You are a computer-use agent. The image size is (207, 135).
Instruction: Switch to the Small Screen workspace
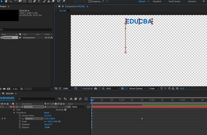[174, 2]
